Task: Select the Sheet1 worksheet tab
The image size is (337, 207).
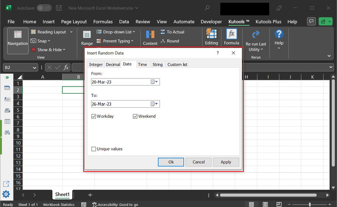Action: 62,194
